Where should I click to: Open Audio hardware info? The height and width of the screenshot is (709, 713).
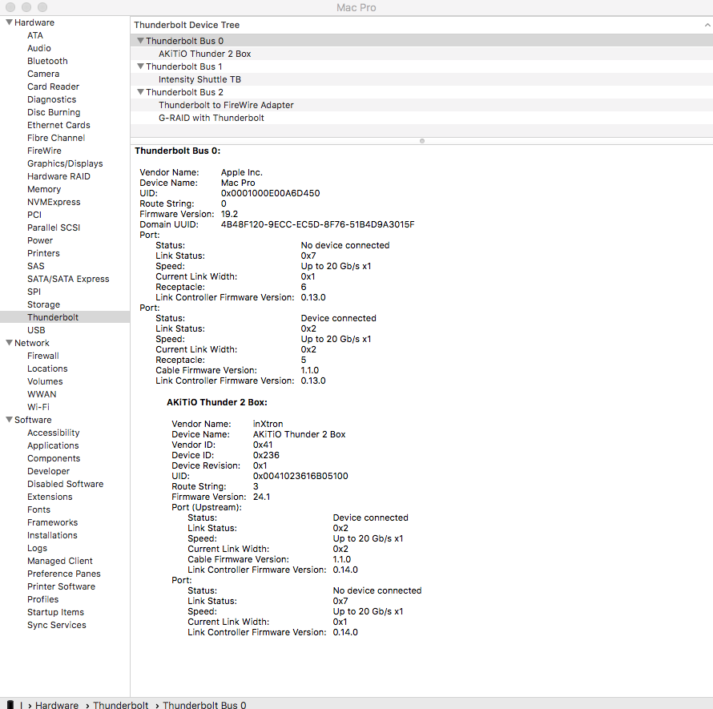39,48
